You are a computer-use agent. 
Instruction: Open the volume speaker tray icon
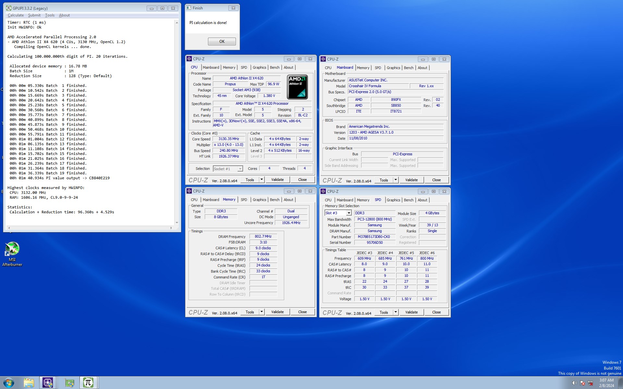point(574,383)
